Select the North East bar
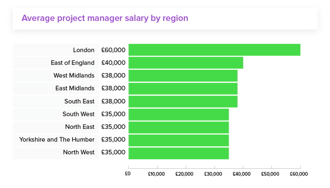This screenshot has height=188, width=330. tap(179, 127)
